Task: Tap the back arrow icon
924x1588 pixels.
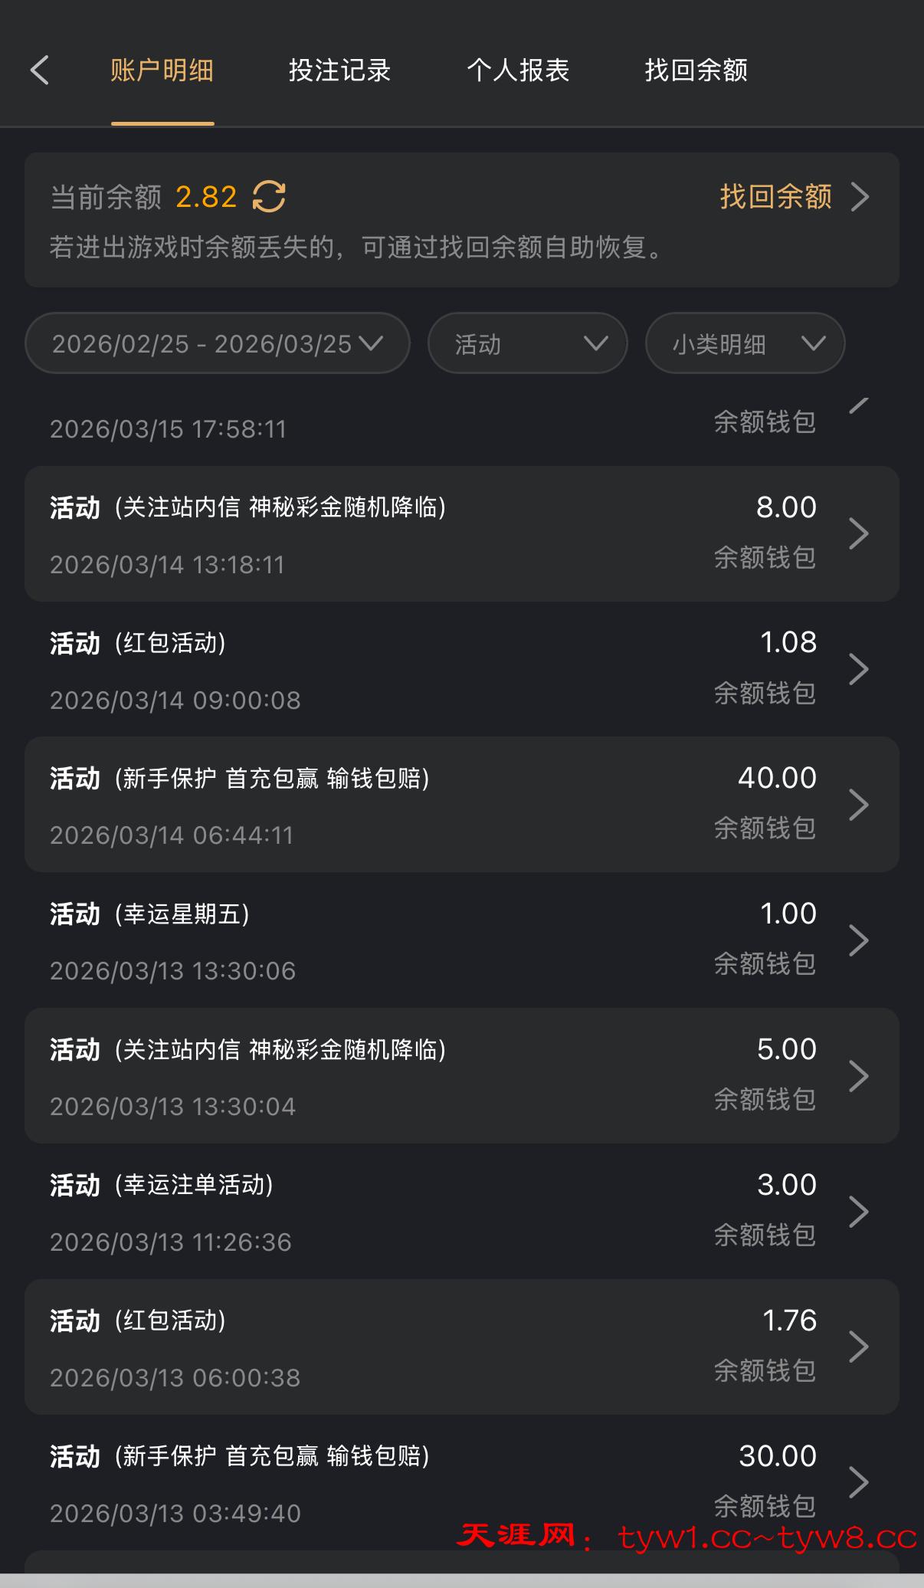Action: tap(40, 71)
